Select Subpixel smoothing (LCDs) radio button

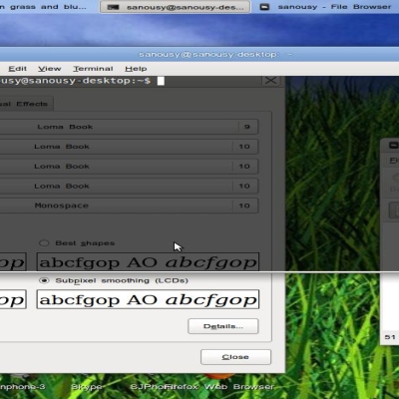tap(114, 280)
